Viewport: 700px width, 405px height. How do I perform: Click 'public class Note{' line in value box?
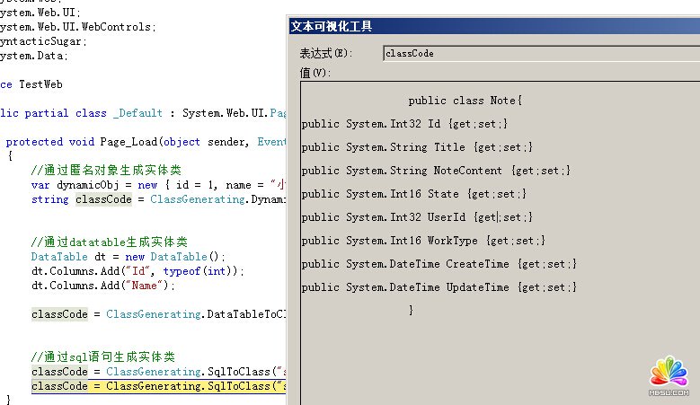465,101
